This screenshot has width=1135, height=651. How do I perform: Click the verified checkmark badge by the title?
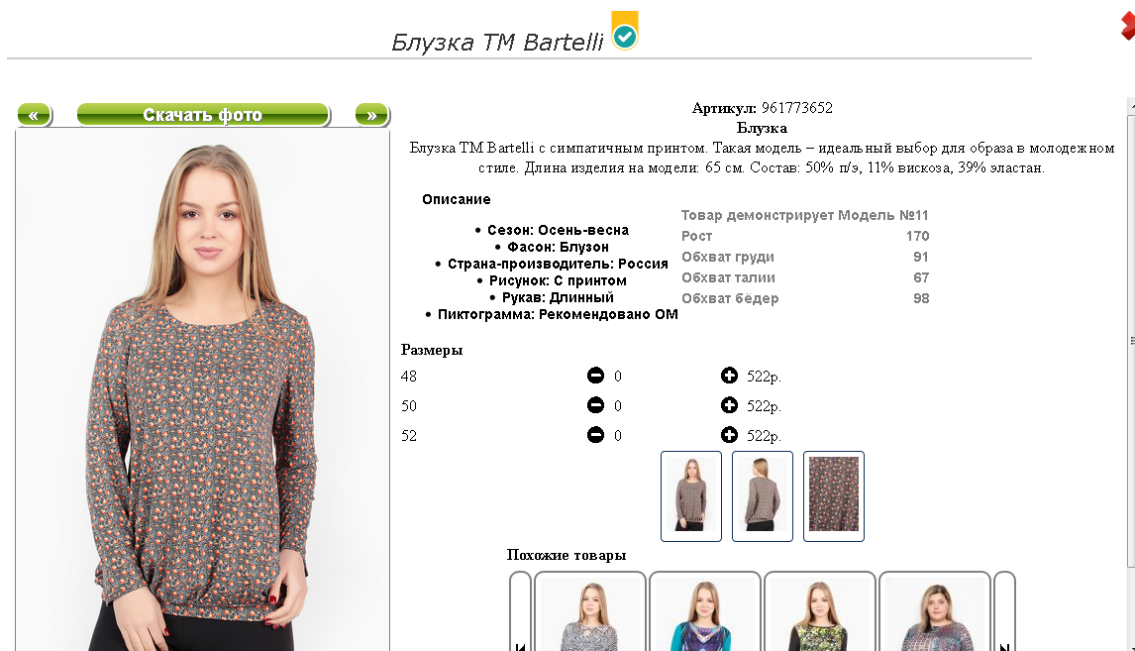click(625, 31)
